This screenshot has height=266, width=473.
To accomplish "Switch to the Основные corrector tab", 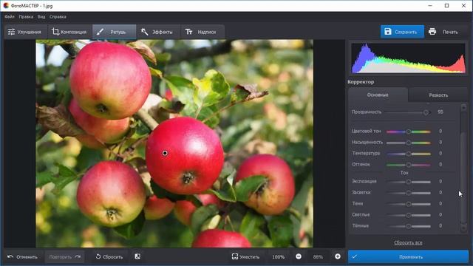I will (378, 95).
